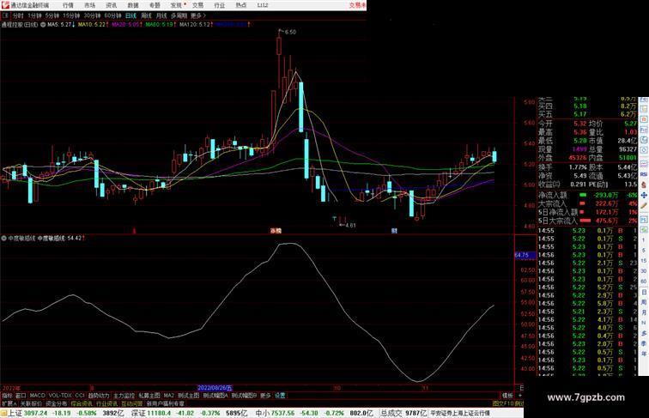The height and width of the screenshot is (418, 649).
Task: Click the 今开 5.32 value
Action: (579, 124)
